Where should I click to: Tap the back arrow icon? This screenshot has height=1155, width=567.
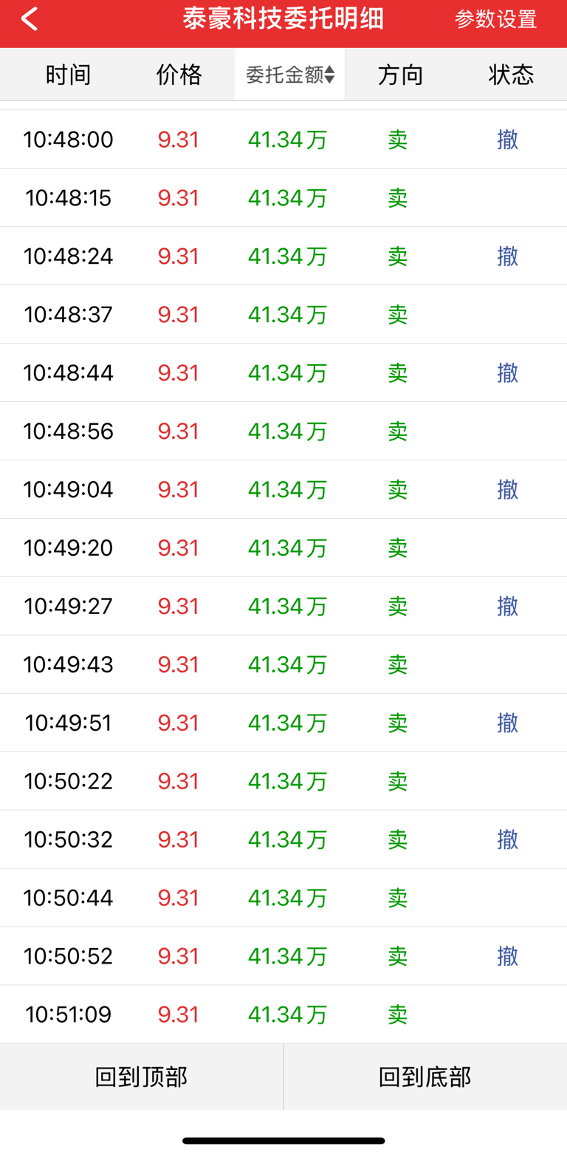coord(30,19)
